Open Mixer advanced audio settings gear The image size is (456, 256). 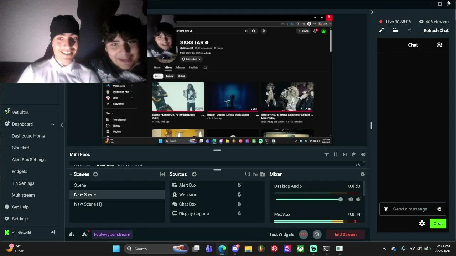(x=363, y=174)
